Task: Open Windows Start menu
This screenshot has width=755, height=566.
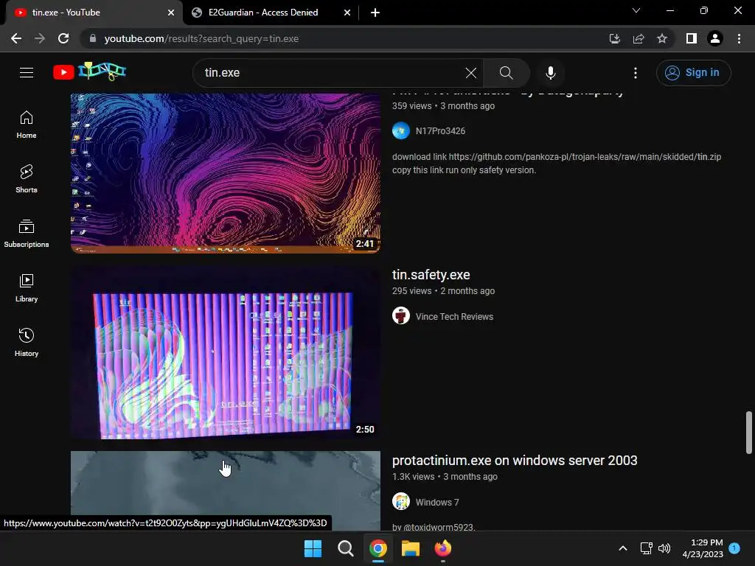Action: point(313,548)
